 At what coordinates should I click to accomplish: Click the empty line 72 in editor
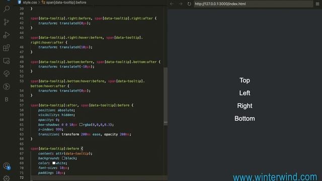click(99, 177)
